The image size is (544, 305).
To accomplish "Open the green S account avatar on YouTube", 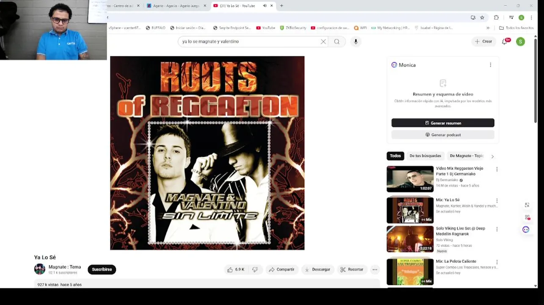I will pyautogui.click(x=520, y=42).
